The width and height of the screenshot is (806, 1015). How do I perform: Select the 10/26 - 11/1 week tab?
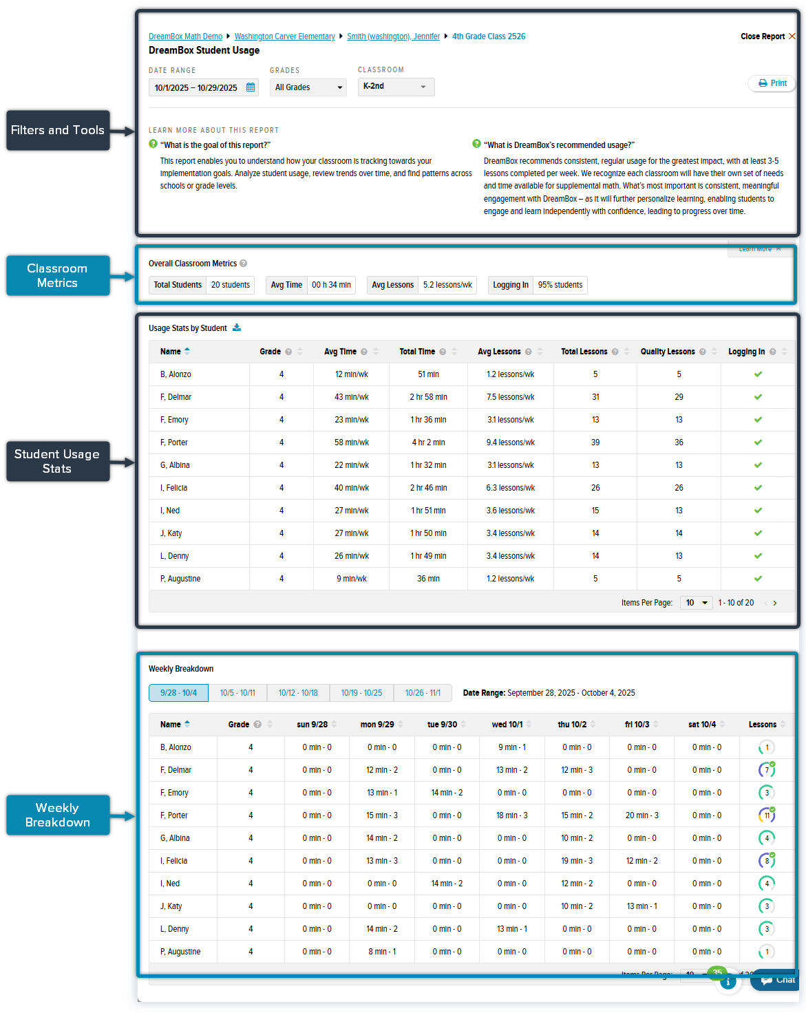(423, 693)
